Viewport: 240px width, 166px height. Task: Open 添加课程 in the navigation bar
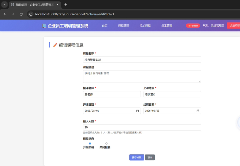145,26
